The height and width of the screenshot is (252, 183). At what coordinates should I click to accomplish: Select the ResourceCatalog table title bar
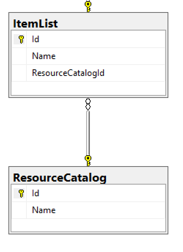(x=88, y=176)
